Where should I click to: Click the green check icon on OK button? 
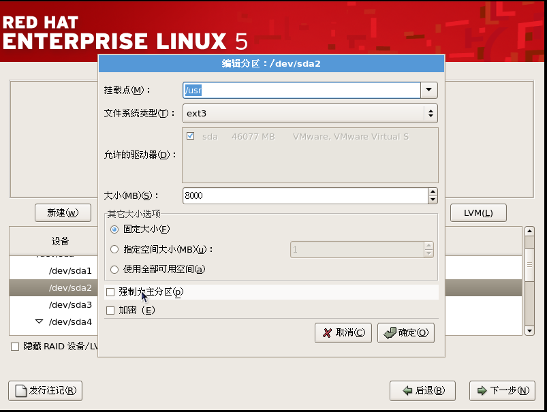390,333
